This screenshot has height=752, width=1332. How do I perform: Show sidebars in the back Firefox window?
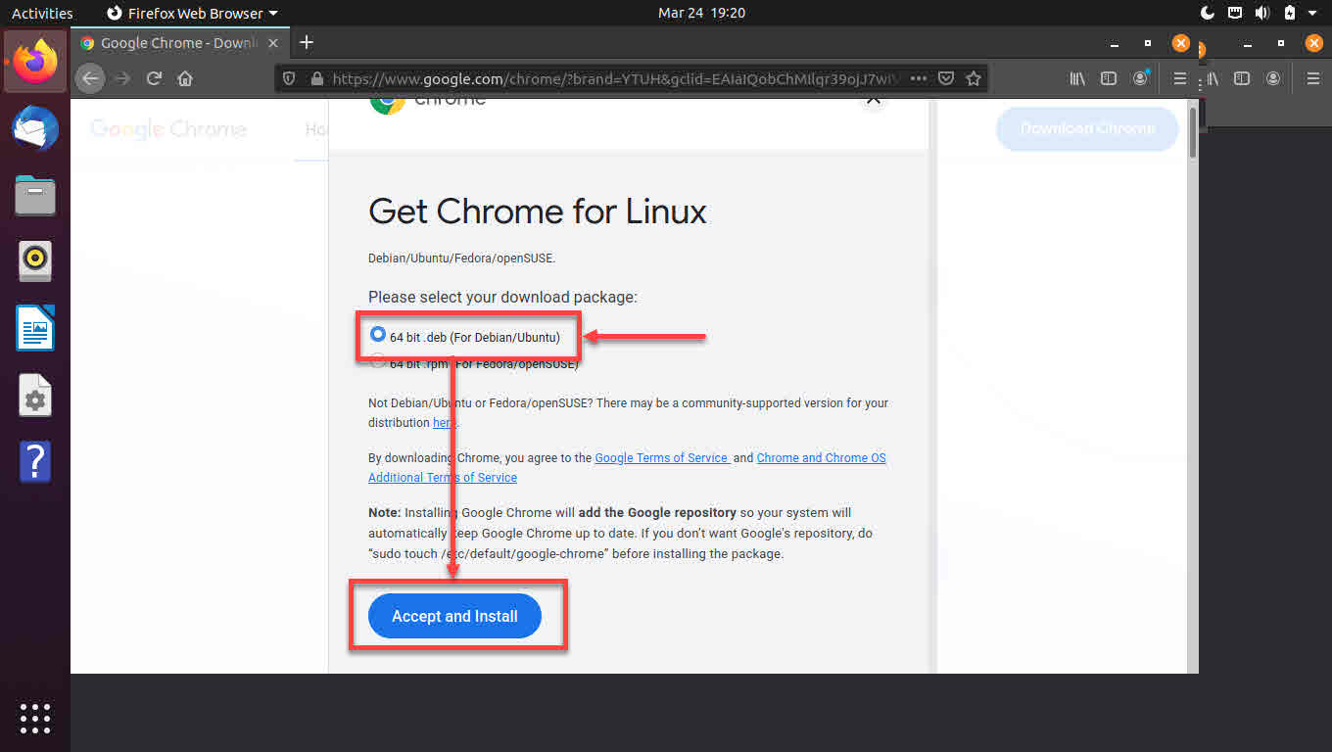[1242, 78]
